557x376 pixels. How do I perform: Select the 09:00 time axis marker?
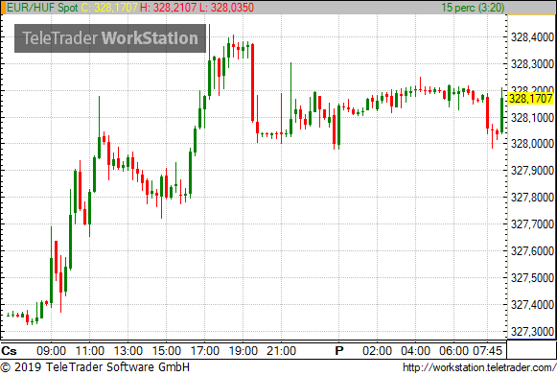click(51, 351)
